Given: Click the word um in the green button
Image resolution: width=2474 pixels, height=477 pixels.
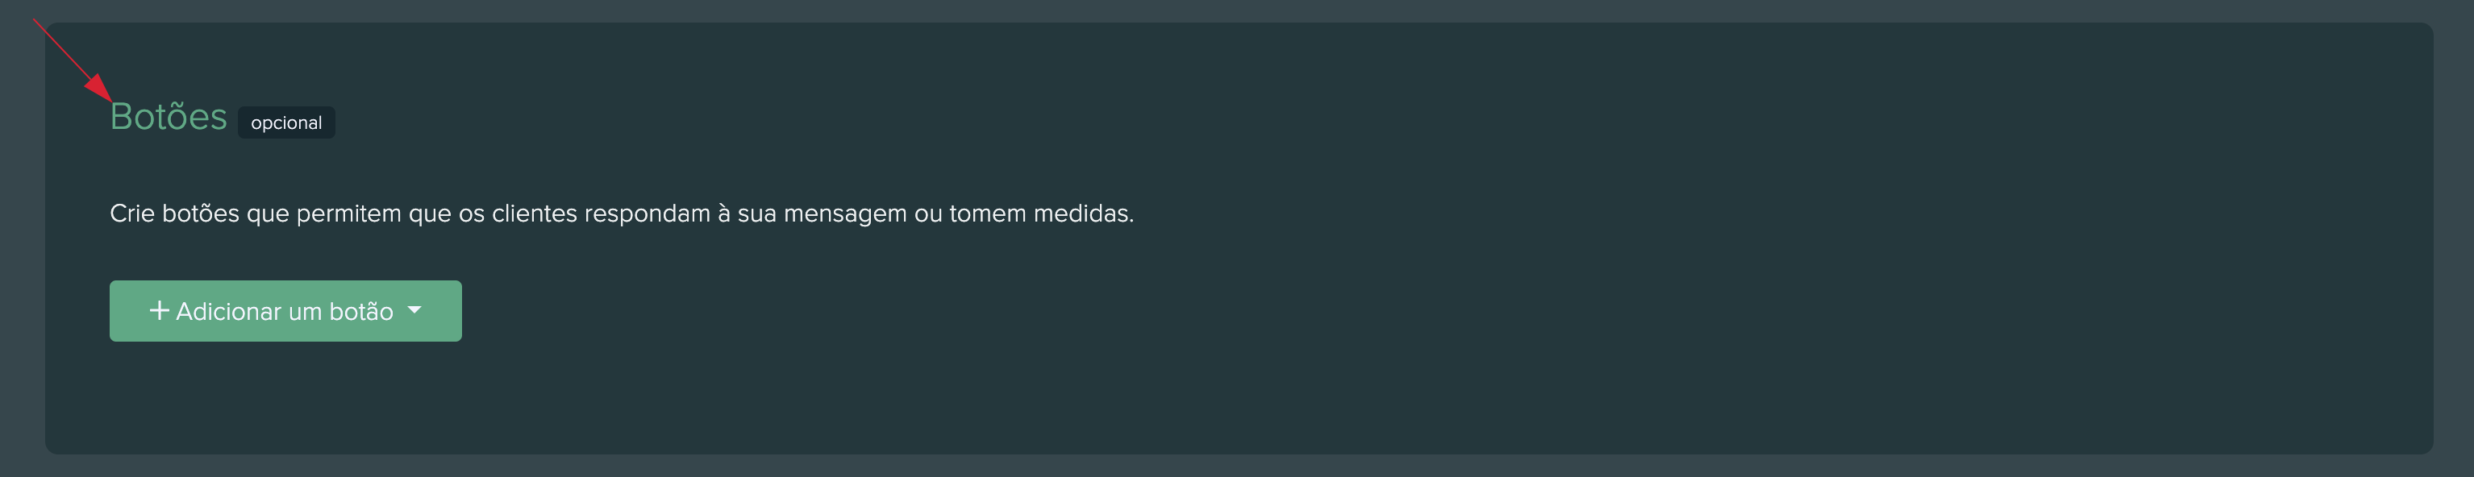Looking at the screenshot, I should point(305,312).
